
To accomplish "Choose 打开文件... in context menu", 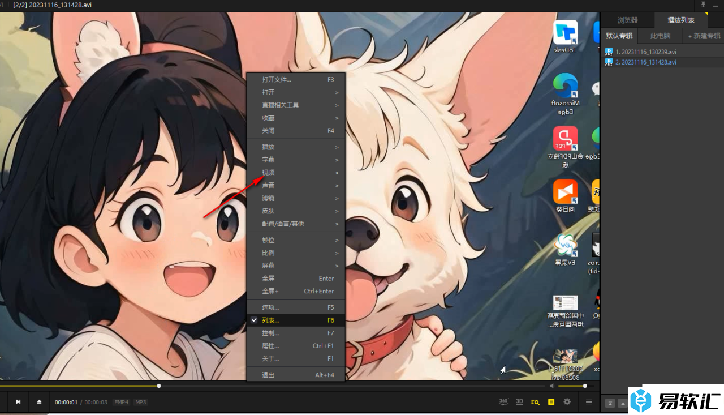I will 296,80.
